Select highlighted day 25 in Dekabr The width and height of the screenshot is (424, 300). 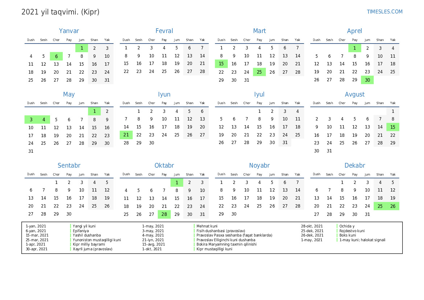(x=380, y=206)
